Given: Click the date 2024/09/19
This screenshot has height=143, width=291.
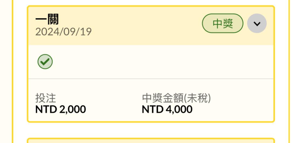Looking at the screenshot, I should tap(64, 32).
